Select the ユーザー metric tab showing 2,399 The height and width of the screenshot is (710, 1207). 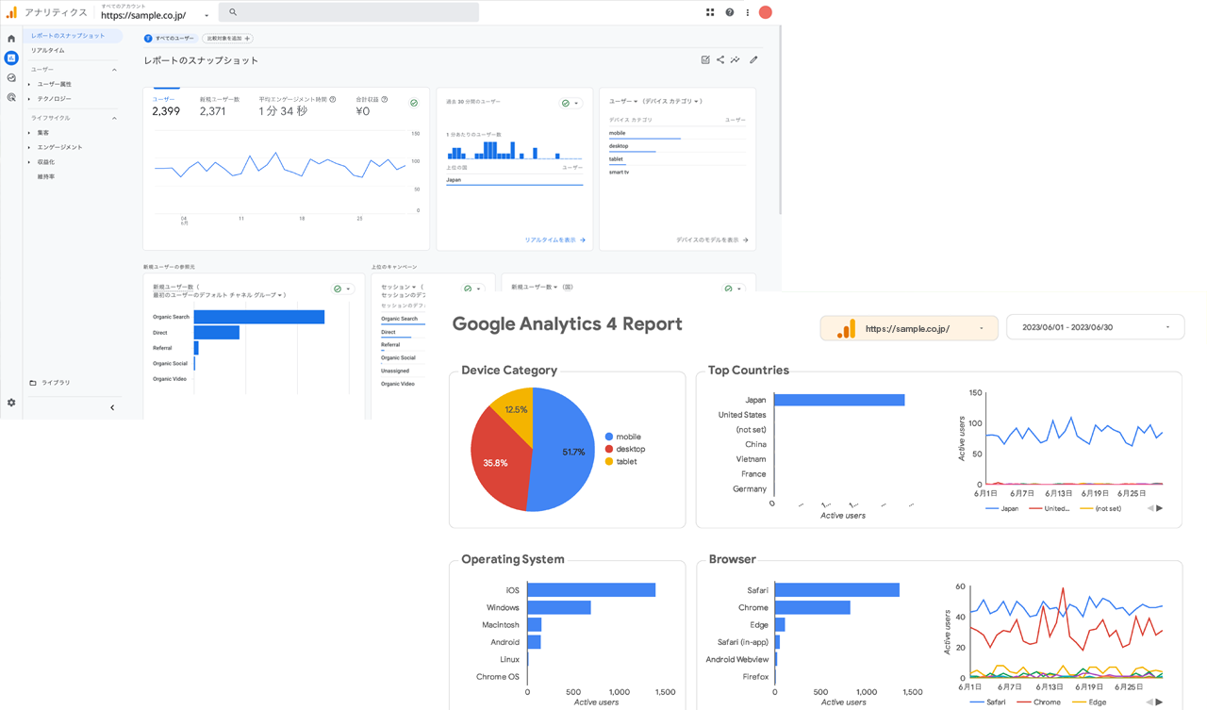click(166, 107)
